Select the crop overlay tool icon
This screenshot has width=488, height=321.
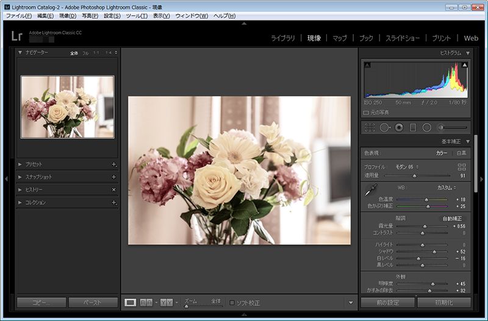coord(369,127)
